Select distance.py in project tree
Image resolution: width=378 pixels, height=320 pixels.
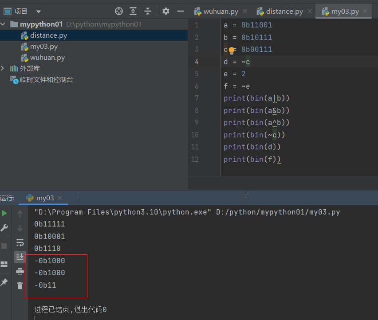click(x=48, y=35)
